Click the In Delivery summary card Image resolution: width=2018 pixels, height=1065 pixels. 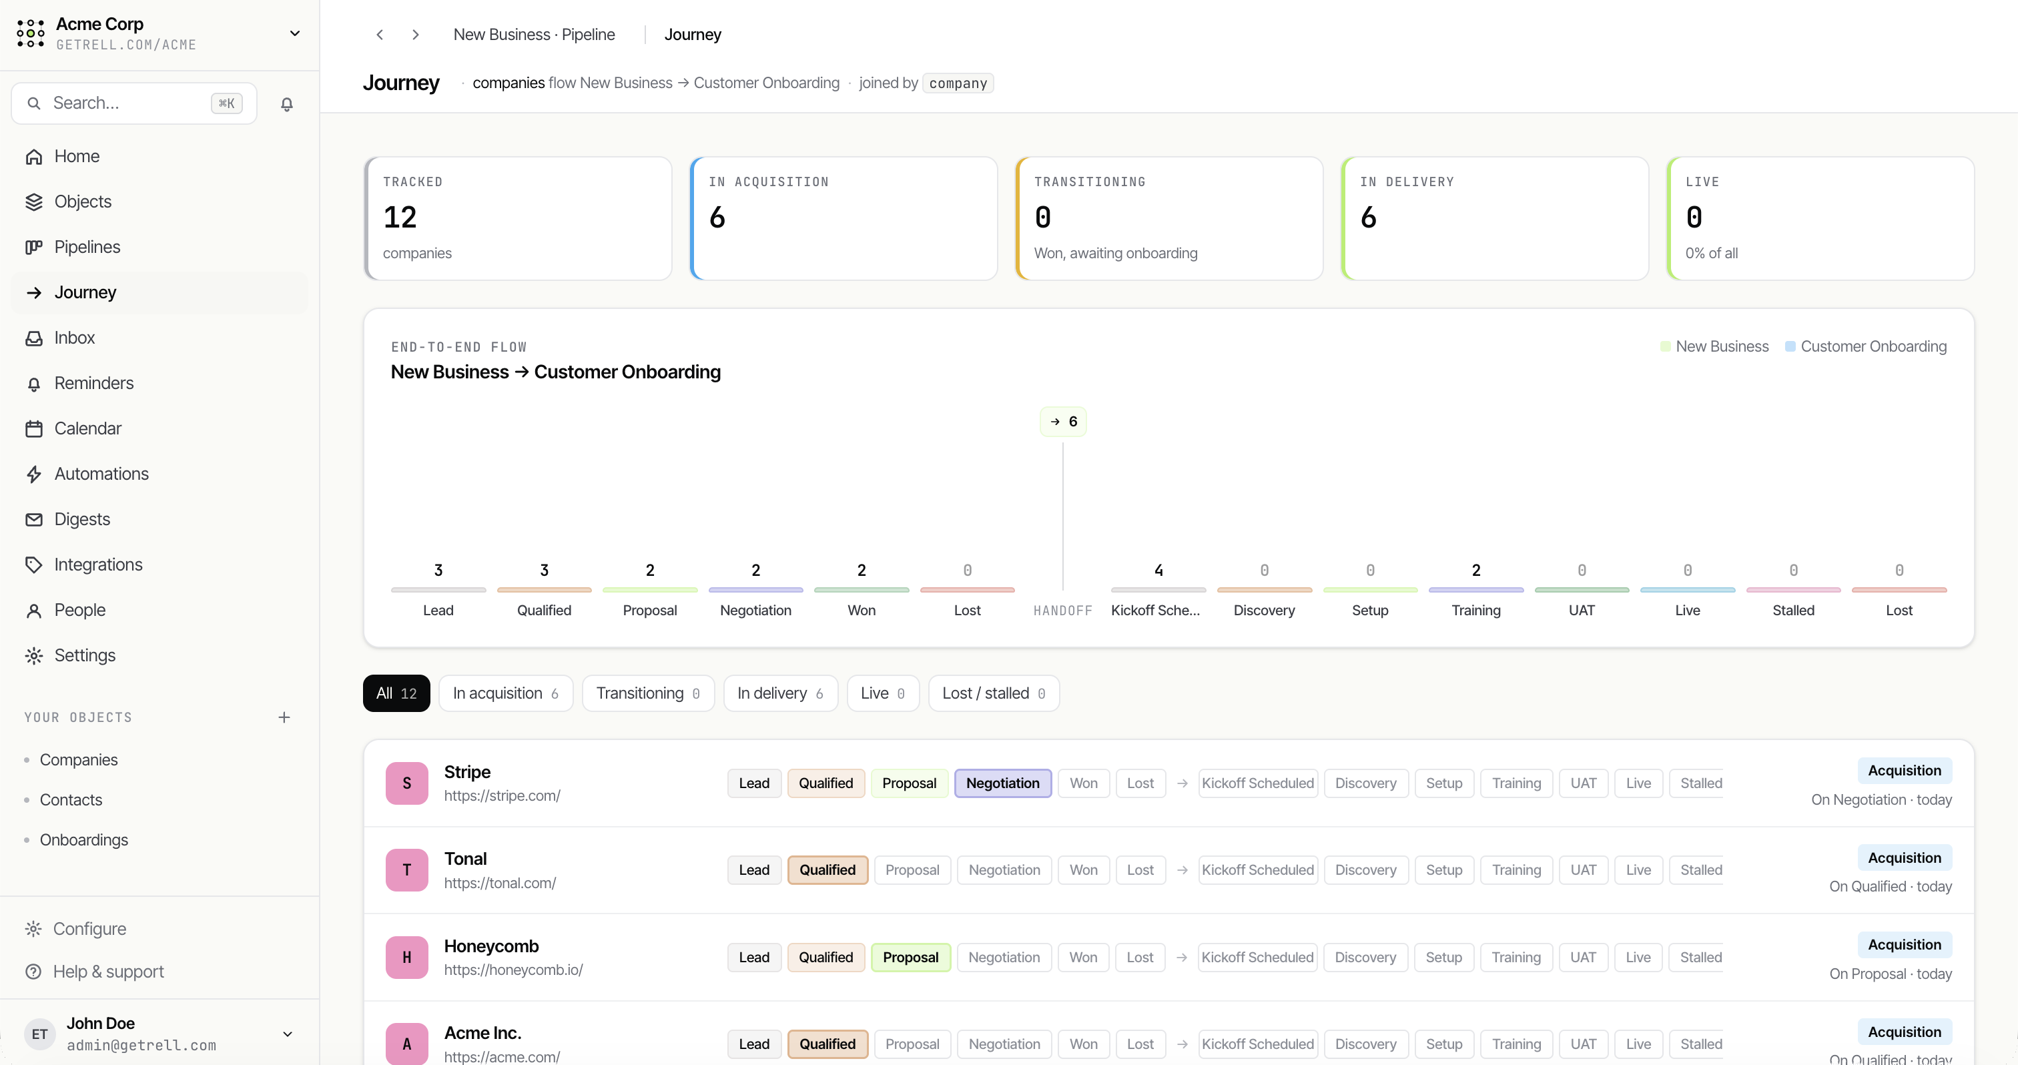pyautogui.click(x=1495, y=218)
